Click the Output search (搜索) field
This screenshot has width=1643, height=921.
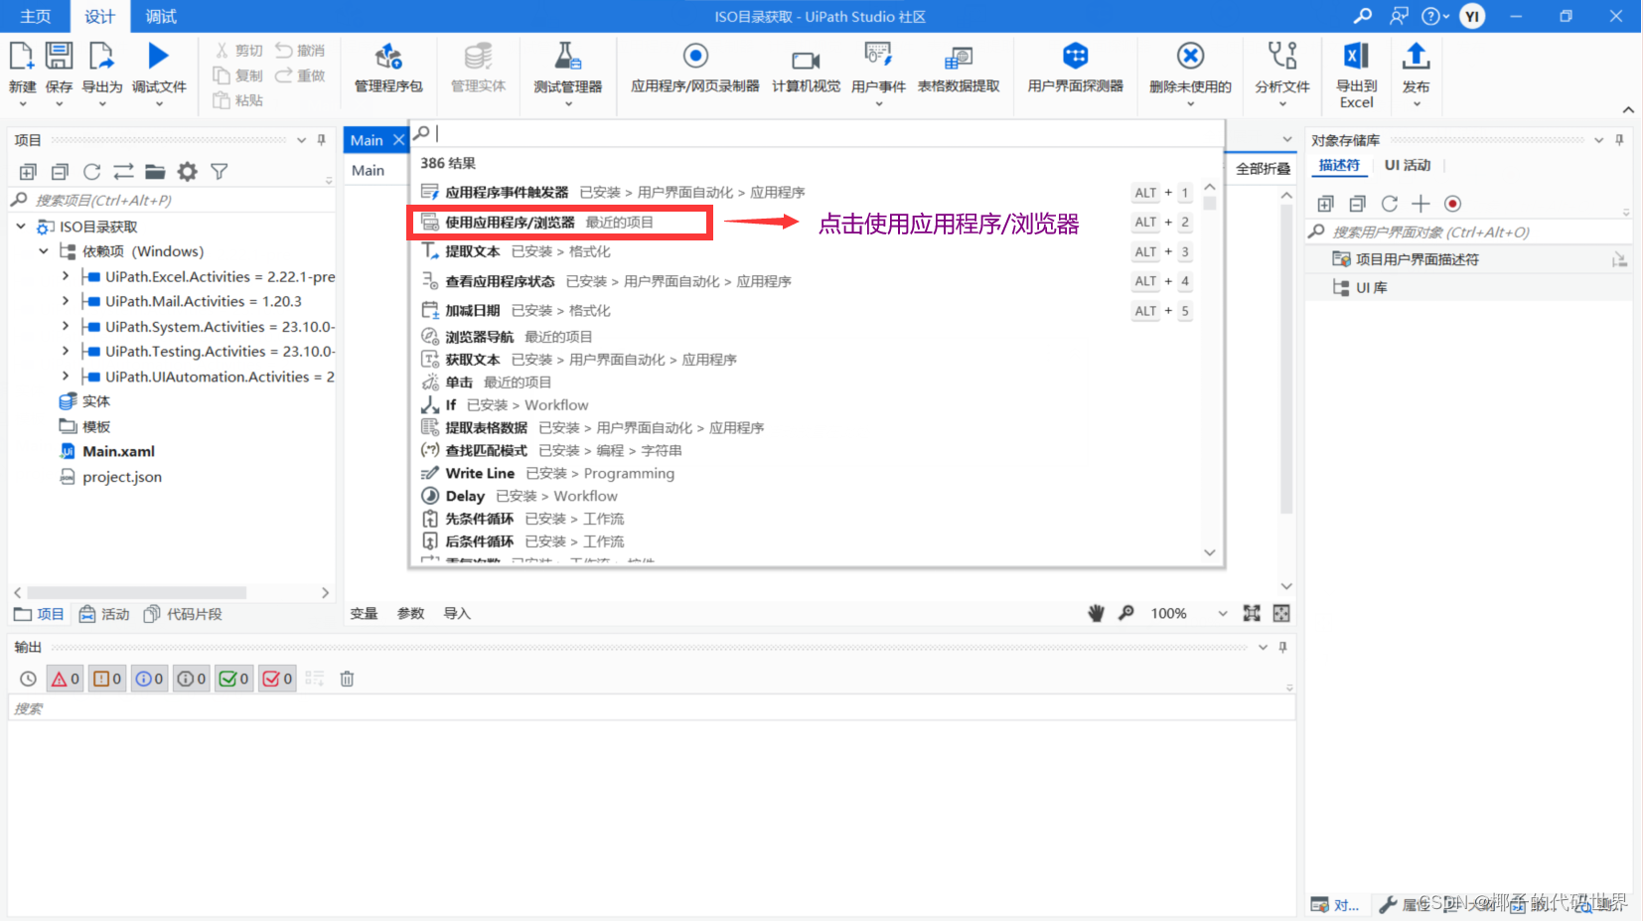[652, 708]
